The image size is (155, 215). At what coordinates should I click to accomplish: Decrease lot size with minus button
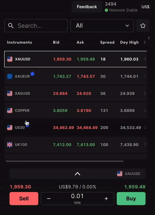49,199
